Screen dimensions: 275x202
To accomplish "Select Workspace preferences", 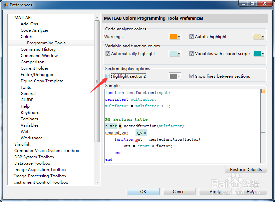I will tap(32, 138).
